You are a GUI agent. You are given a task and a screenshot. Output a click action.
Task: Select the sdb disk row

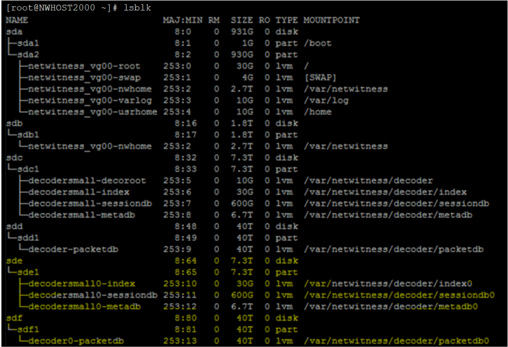(x=10, y=123)
